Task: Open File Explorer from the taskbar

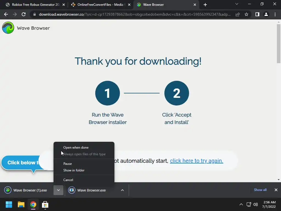Action: [x=21, y=204]
